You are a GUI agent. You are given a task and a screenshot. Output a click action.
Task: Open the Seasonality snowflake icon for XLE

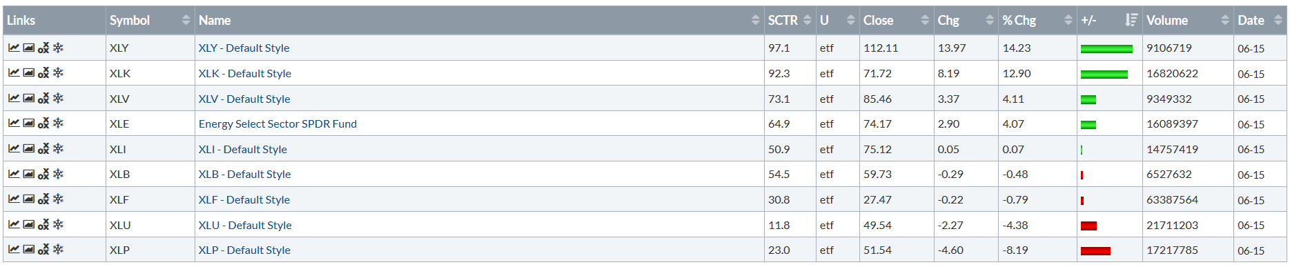tap(59, 123)
